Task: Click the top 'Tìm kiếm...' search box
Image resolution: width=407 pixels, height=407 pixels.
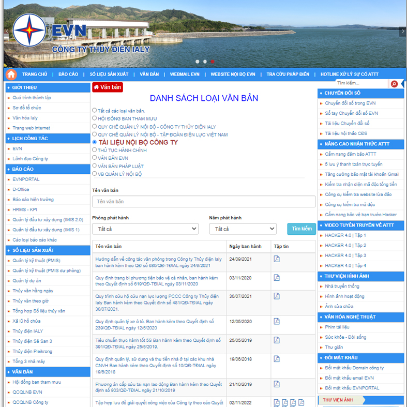Action: point(361,83)
